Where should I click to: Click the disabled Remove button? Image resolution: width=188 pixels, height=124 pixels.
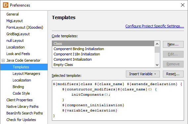[x=173, y=64]
